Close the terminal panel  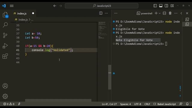point(187,13)
